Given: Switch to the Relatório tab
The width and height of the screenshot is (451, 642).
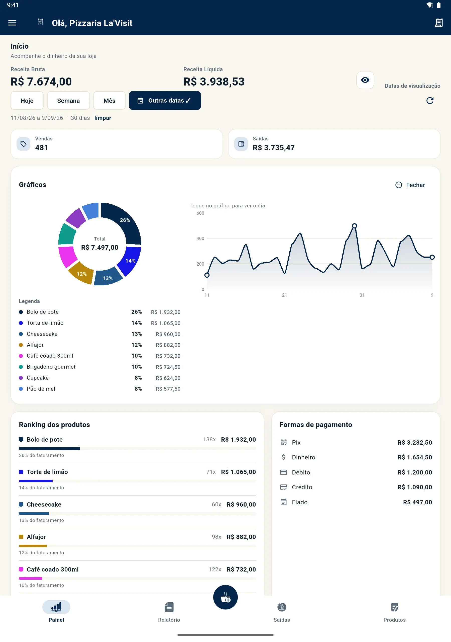Looking at the screenshot, I should click(169, 612).
